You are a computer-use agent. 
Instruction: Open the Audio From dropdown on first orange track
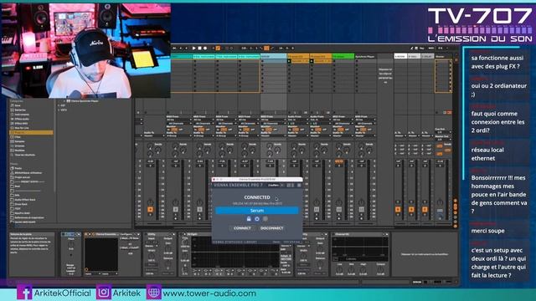coord(298,120)
